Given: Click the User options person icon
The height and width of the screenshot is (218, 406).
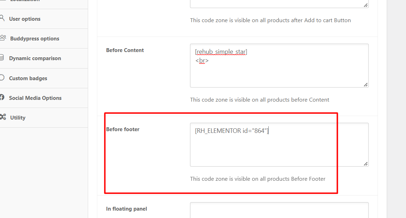Looking at the screenshot, I should click(2, 18).
